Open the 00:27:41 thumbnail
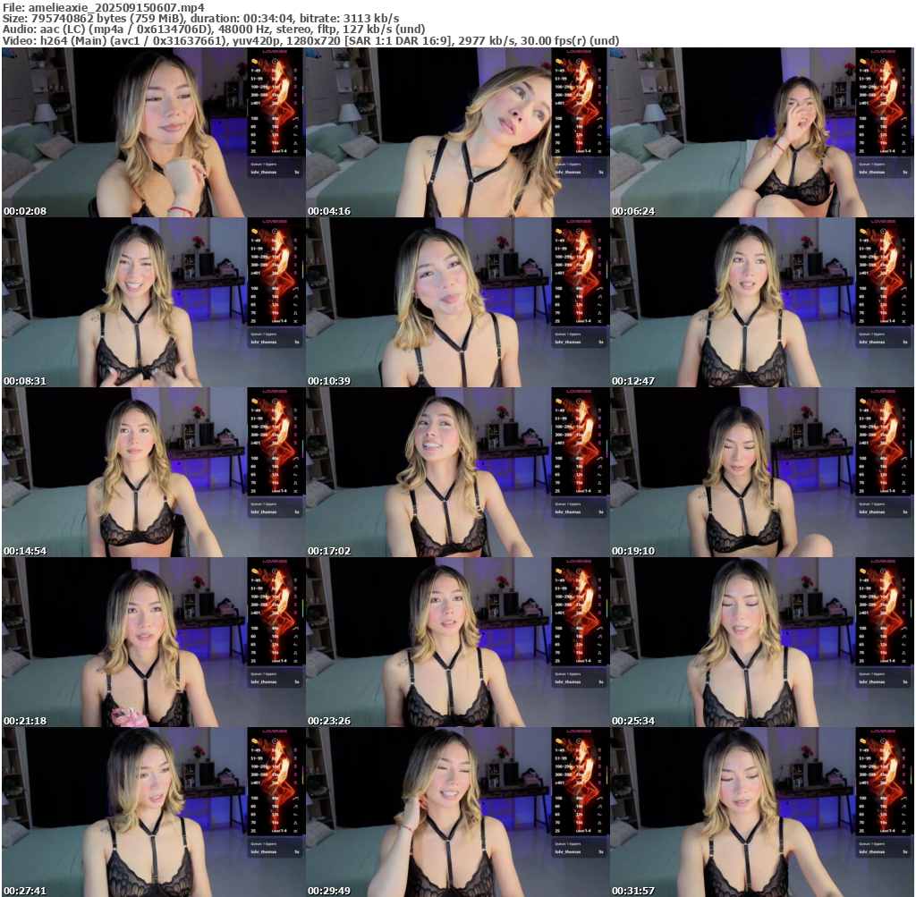 click(153, 812)
